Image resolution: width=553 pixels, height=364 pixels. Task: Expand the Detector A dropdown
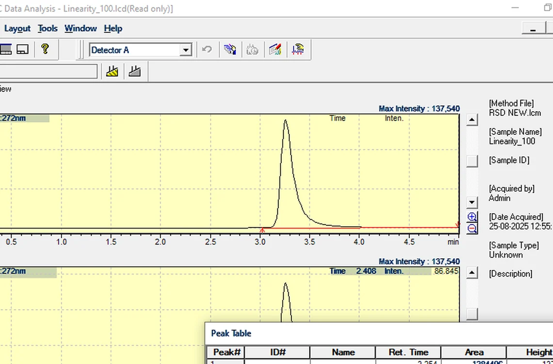185,50
